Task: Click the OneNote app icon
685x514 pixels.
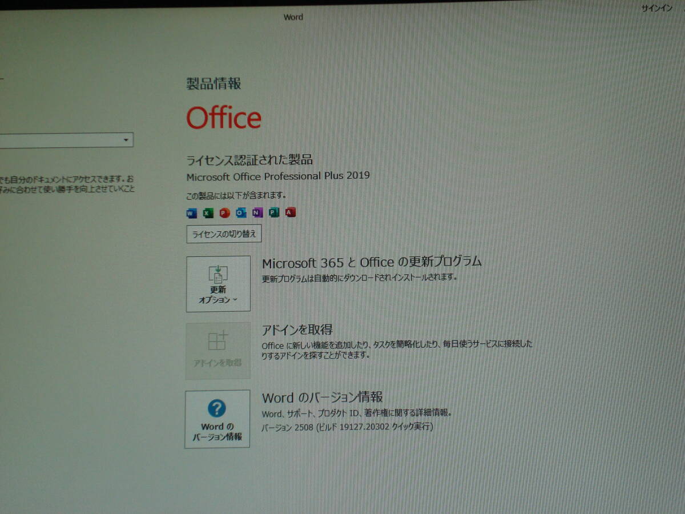Action: click(257, 213)
